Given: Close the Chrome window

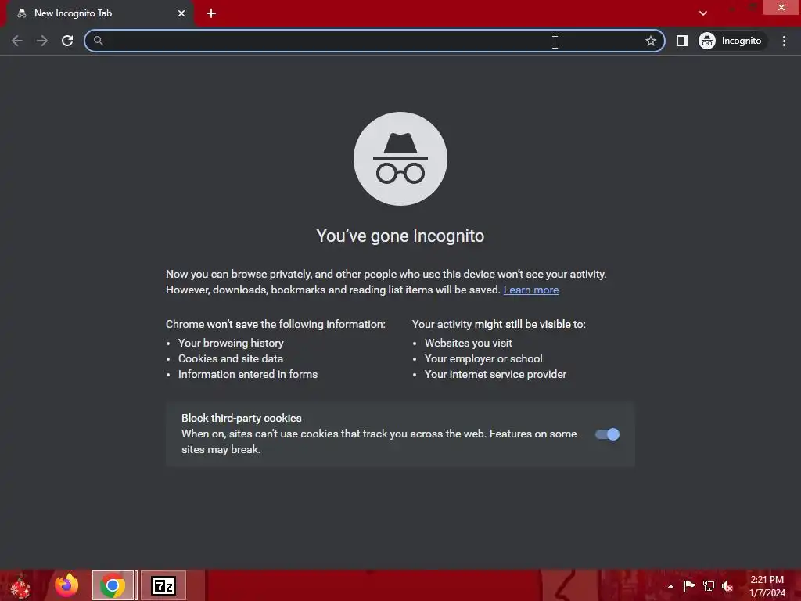Looking at the screenshot, I should (x=781, y=7).
